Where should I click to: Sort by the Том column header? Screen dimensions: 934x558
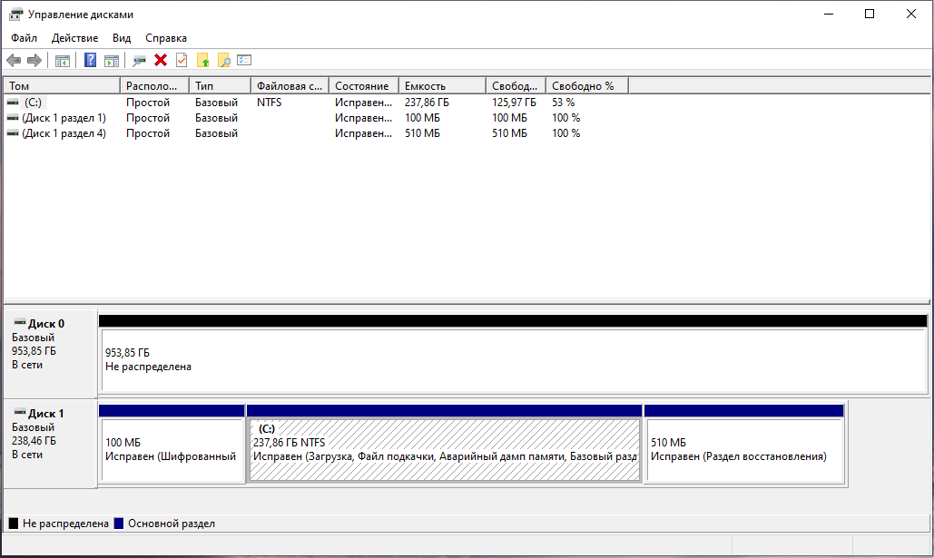click(62, 86)
